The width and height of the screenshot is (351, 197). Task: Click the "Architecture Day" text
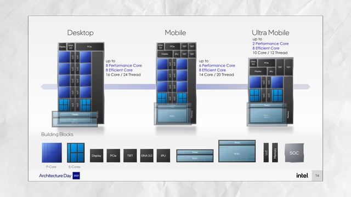coord(55,176)
